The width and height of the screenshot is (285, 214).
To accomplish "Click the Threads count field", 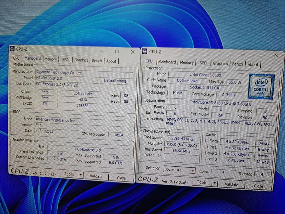I will [262, 175].
